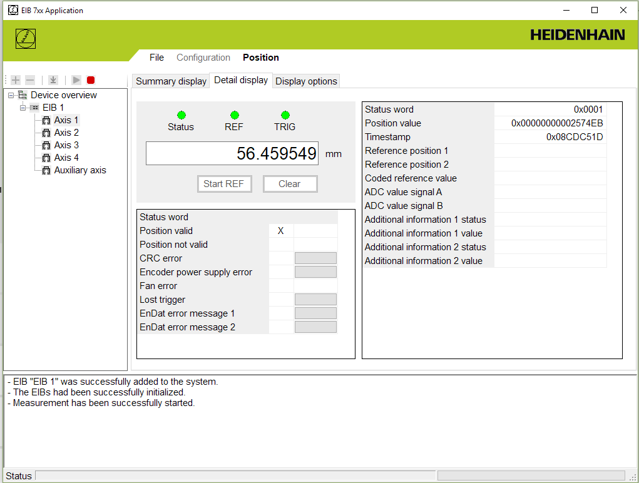Click the CRC error gray status box

(x=315, y=258)
